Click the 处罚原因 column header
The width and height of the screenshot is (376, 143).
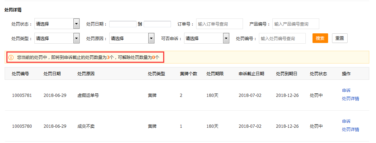tap(86, 74)
